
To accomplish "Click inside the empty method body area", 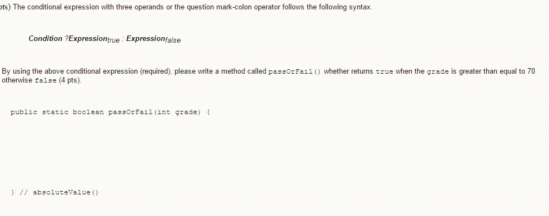I will [x=140, y=152].
